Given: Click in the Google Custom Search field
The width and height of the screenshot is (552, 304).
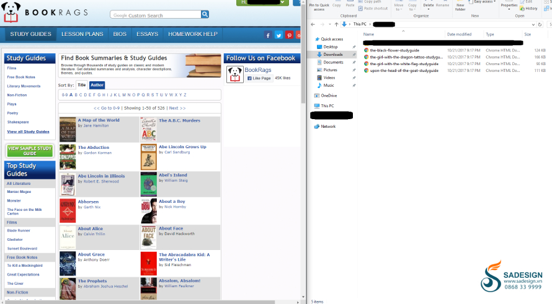Looking at the screenshot, I should click(x=155, y=14).
